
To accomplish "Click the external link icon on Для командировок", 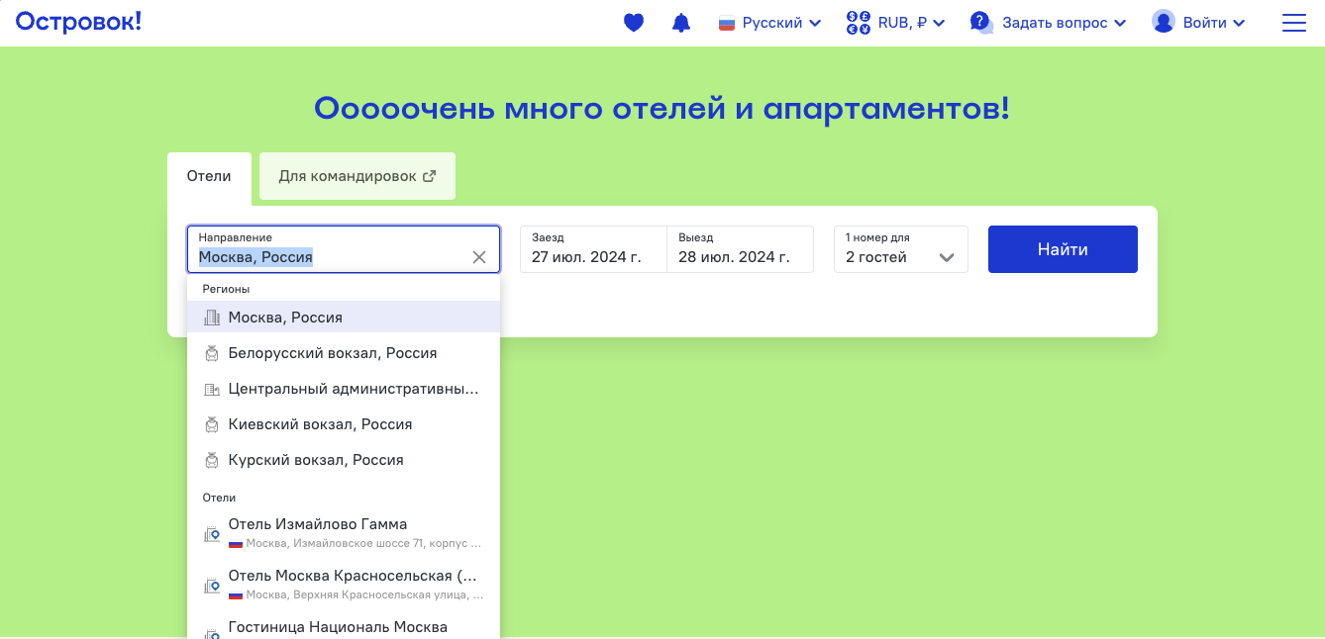I will pos(429,176).
